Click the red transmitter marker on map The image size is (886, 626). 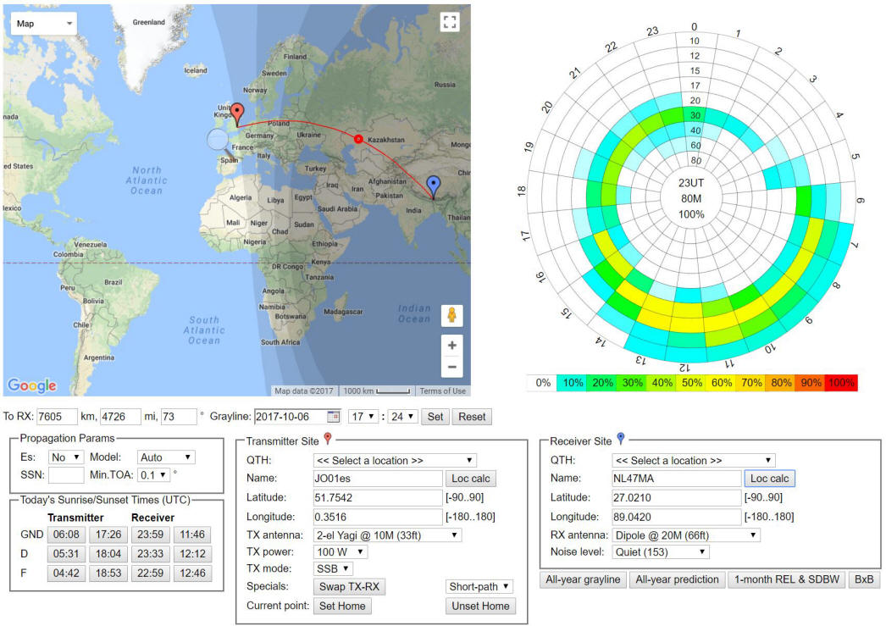tap(238, 114)
